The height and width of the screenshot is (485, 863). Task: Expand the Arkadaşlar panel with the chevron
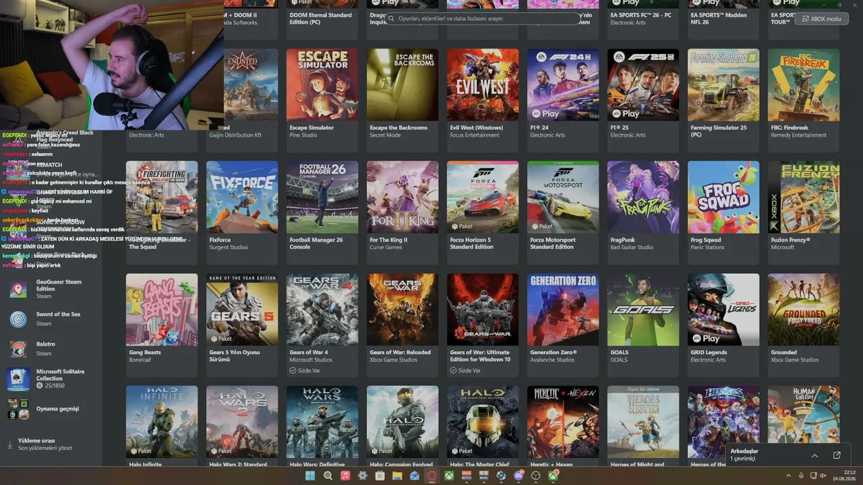coord(814,455)
